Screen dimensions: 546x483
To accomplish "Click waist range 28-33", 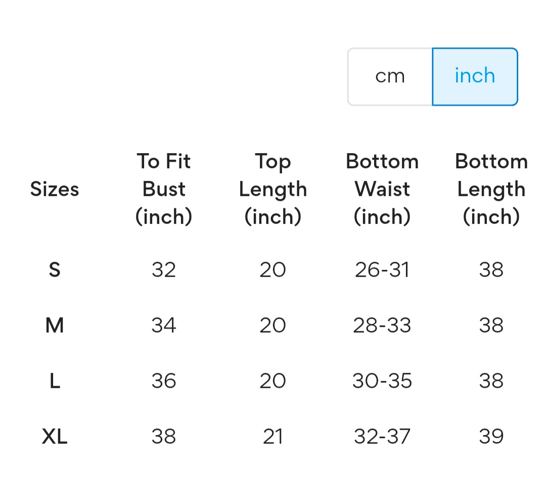I will click(382, 325).
